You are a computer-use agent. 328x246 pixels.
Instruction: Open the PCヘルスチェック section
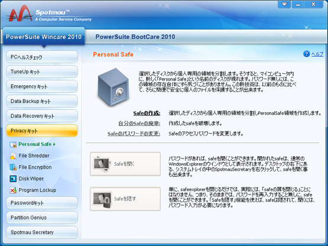pyautogui.click(x=42, y=57)
